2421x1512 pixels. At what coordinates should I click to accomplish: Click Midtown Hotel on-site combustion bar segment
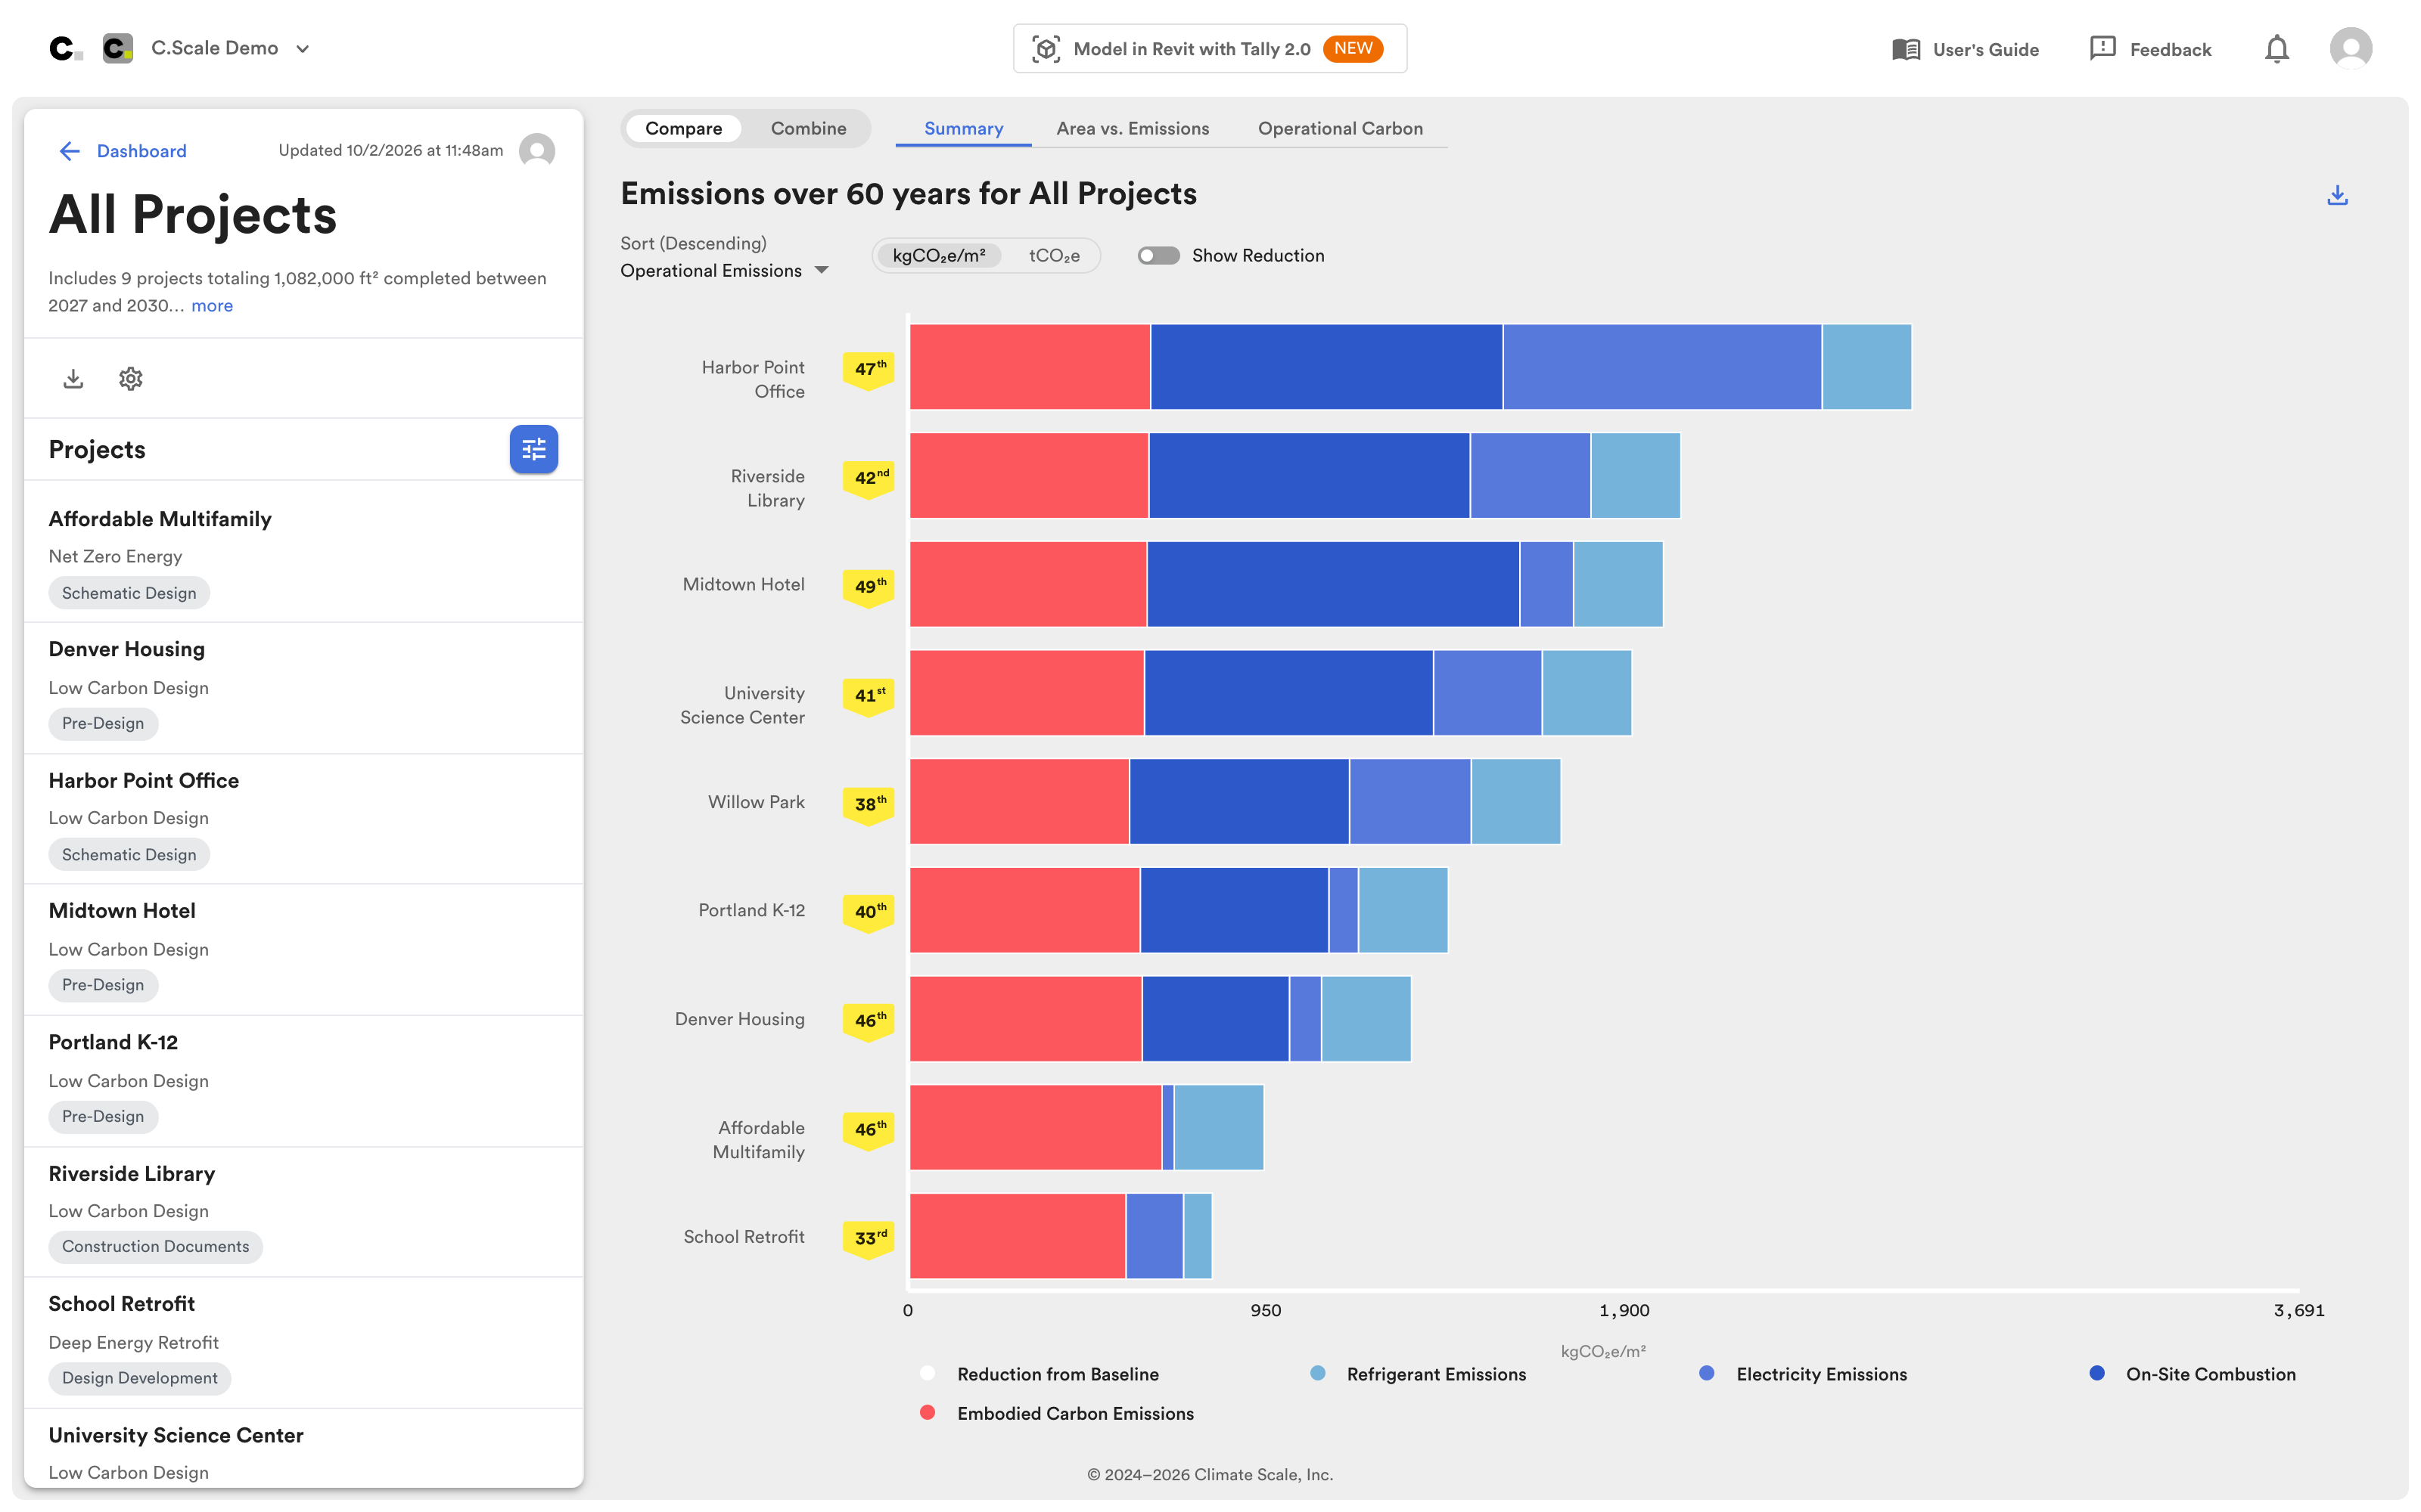(x=1332, y=584)
